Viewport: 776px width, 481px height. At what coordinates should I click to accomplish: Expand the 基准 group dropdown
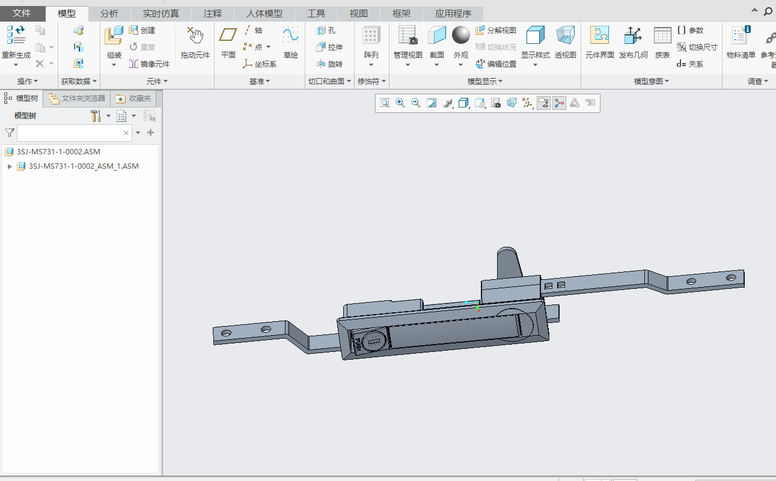pyautogui.click(x=260, y=81)
